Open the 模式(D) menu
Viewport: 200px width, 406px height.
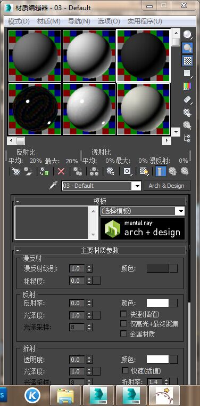point(19,21)
